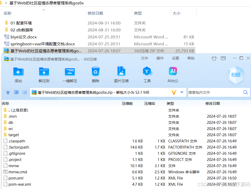Open the 图片压缩 image compression tool
Screen dimensions: 251x189
click(121, 71)
